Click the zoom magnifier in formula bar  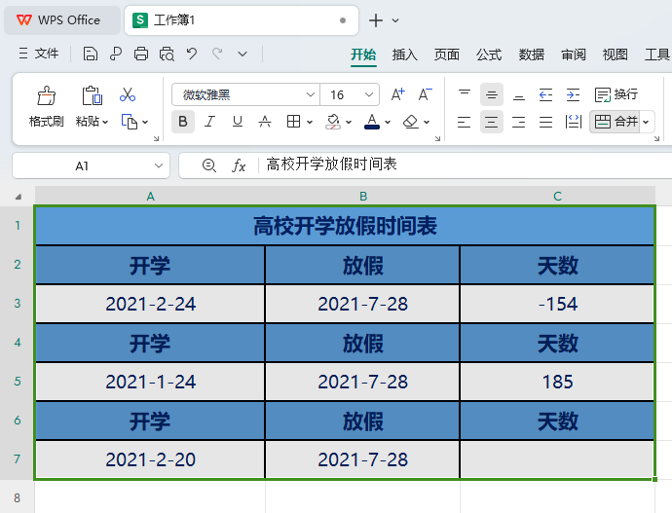[x=209, y=165]
